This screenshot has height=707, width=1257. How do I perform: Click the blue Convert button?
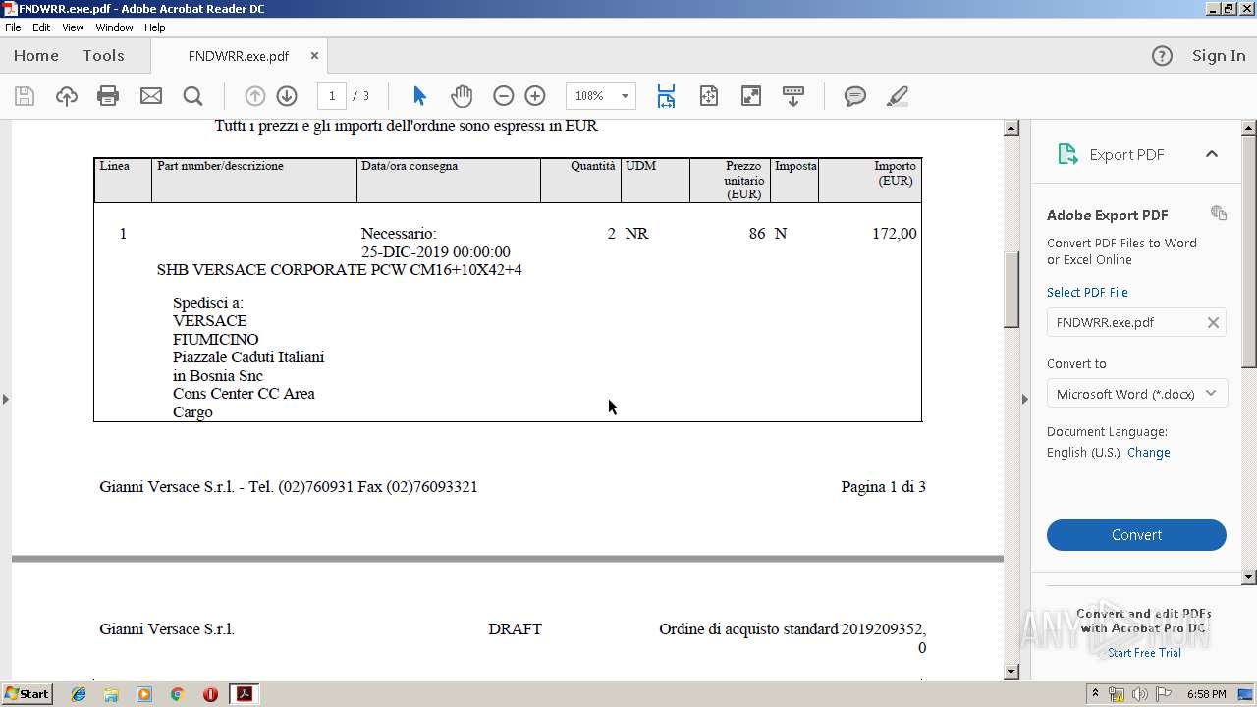click(x=1136, y=535)
